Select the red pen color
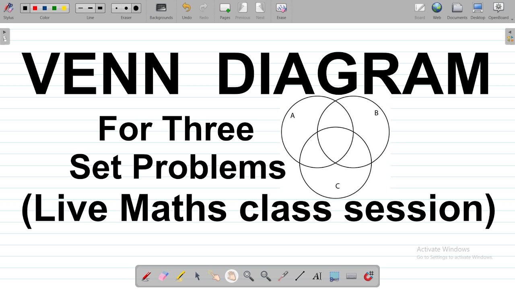 coord(35,8)
